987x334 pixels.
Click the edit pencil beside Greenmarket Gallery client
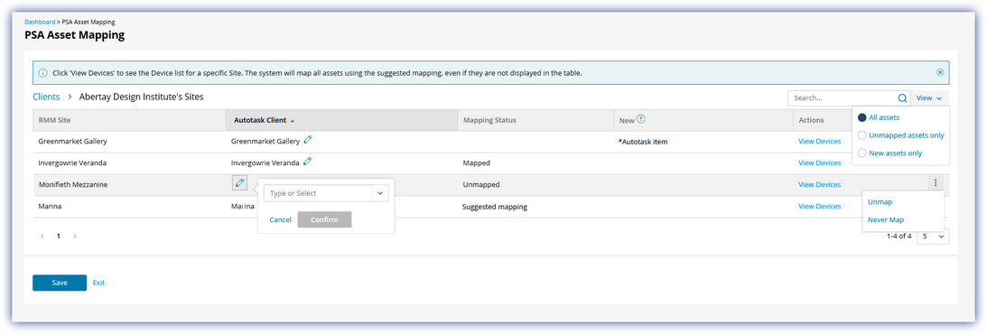[x=308, y=140]
